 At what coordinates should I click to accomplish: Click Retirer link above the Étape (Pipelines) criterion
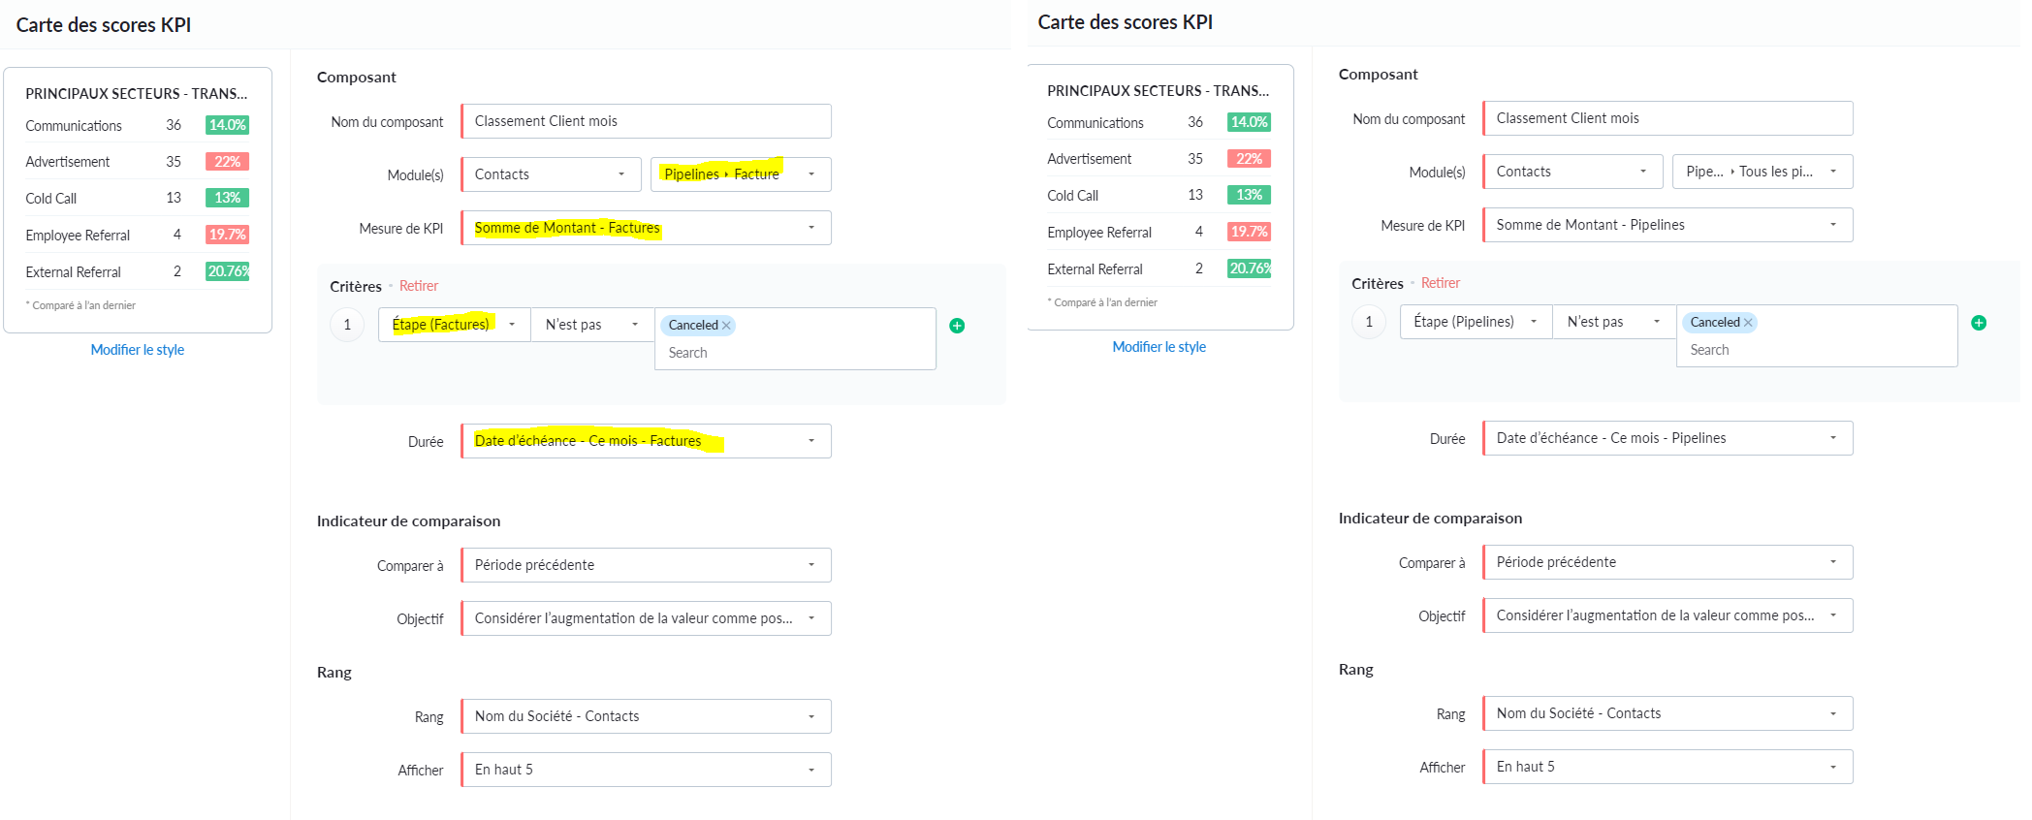[x=1441, y=283]
